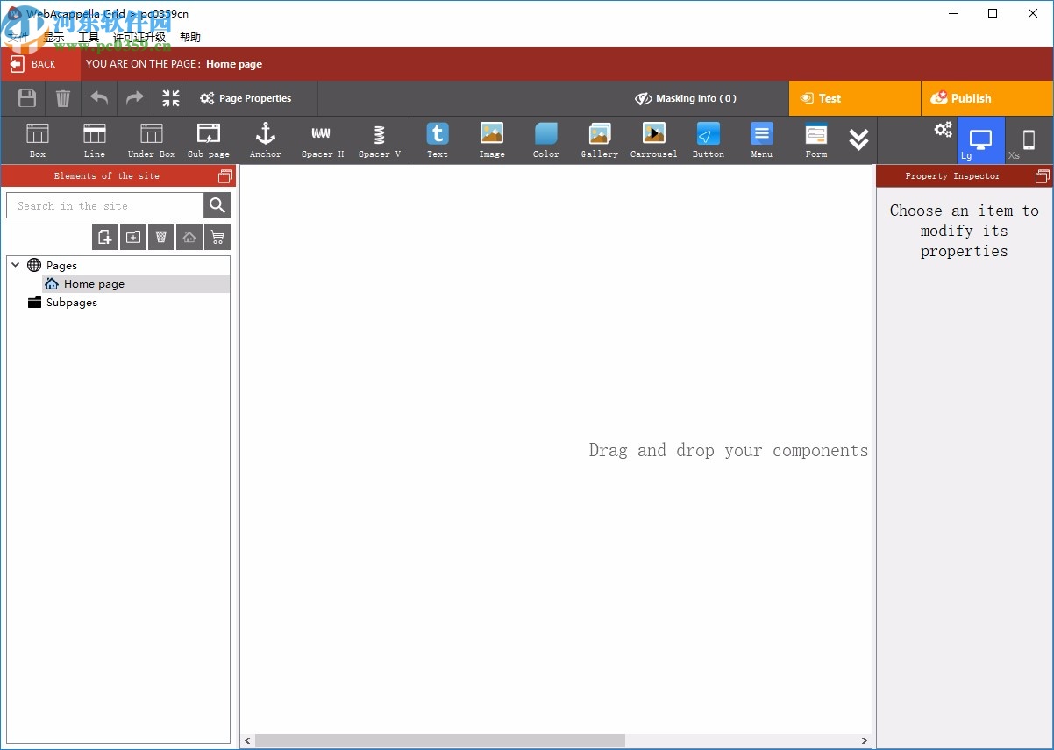Undo the last action
Image resolution: width=1054 pixels, height=750 pixels.
[99, 98]
